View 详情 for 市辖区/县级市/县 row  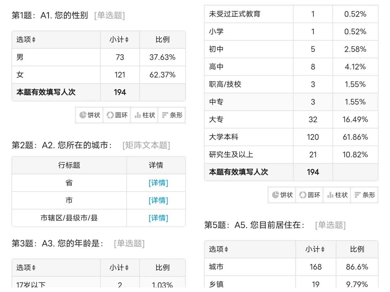coord(158,218)
